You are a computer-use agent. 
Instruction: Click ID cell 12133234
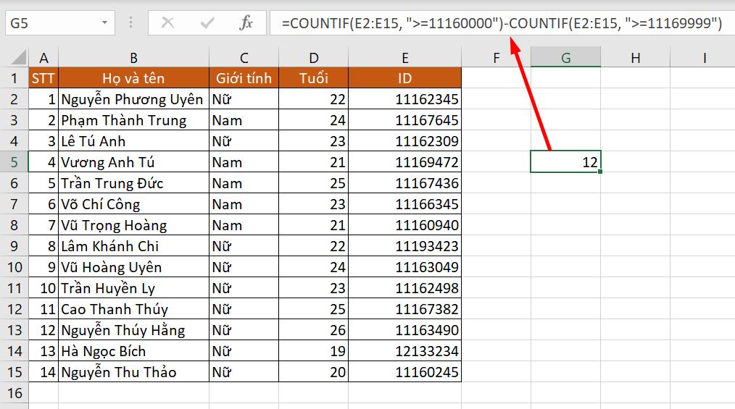[x=405, y=351]
